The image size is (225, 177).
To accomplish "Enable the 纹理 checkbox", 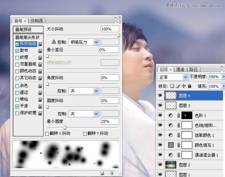I will [17, 57].
